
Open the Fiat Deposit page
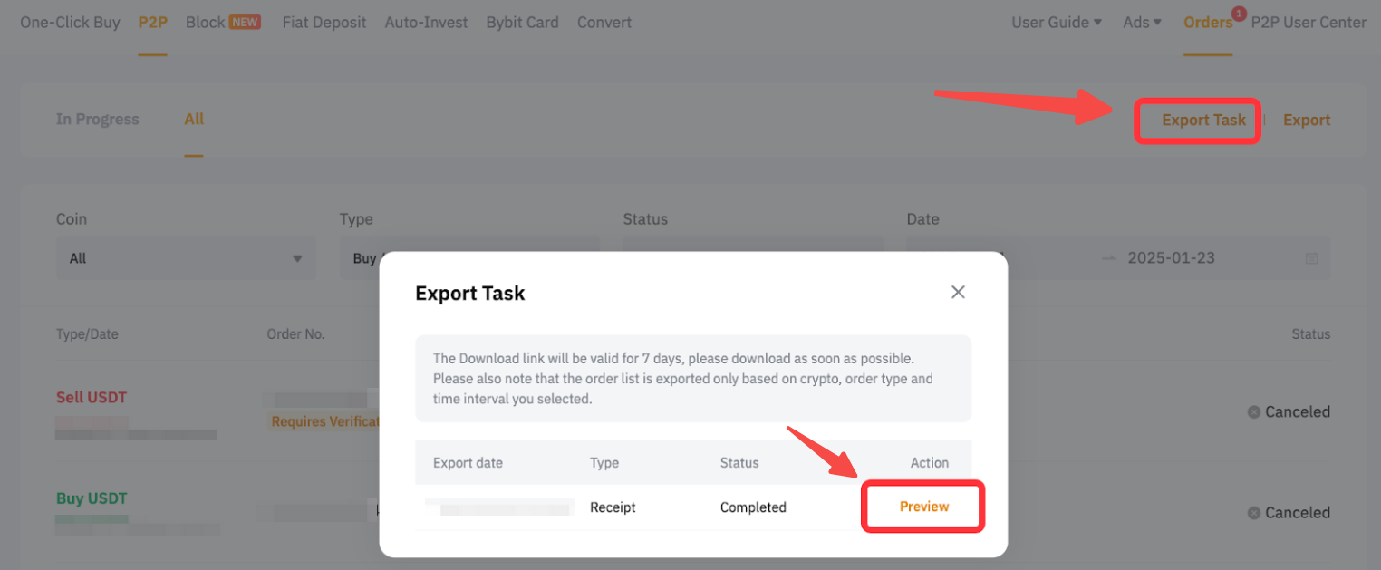[324, 22]
